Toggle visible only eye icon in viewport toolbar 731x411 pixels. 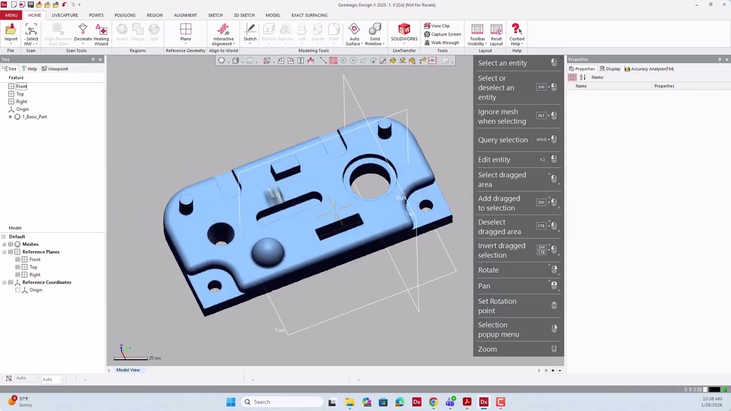tap(432, 61)
